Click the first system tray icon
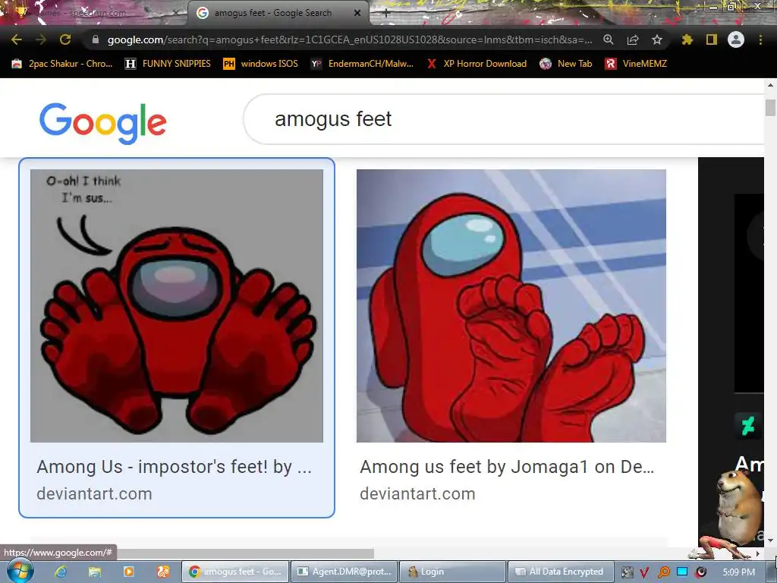The width and height of the screenshot is (777, 583). tap(628, 572)
